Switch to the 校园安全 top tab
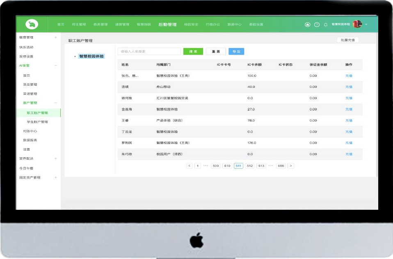393x259 pixels. [x=191, y=25]
